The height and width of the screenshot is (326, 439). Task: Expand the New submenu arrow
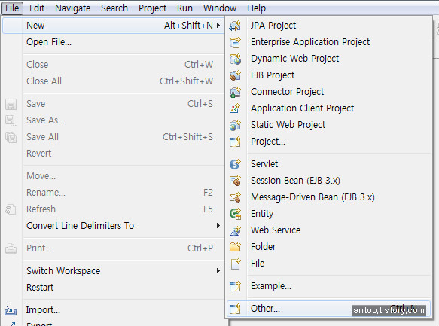coord(218,26)
